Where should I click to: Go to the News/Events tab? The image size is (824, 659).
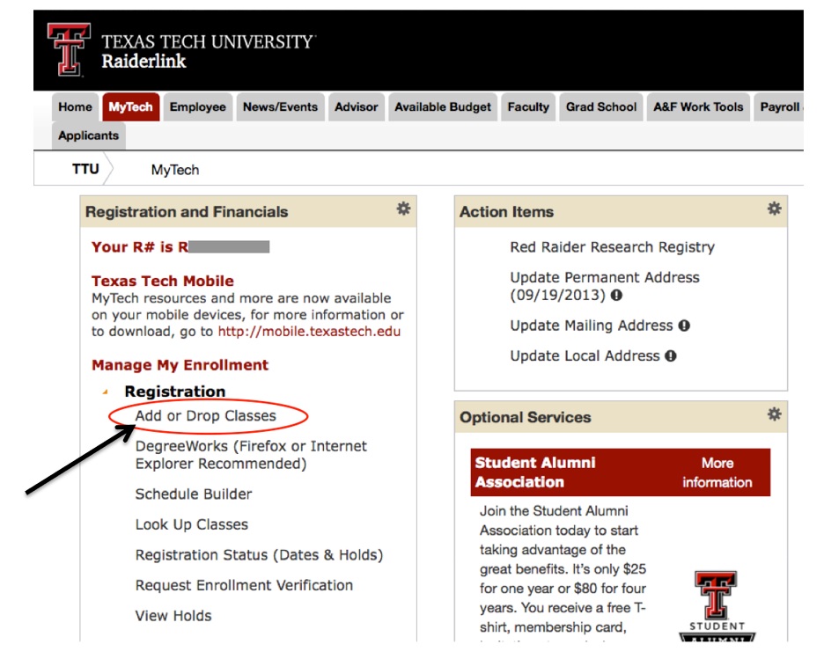[x=280, y=107]
